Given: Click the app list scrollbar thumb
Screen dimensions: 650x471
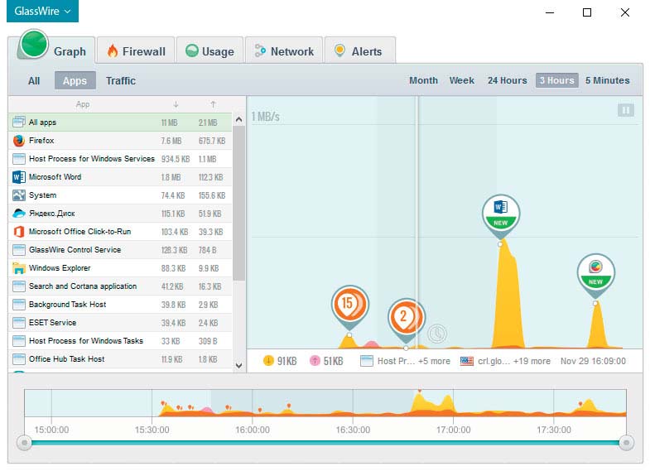Looking at the screenshot, I should [x=238, y=203].
